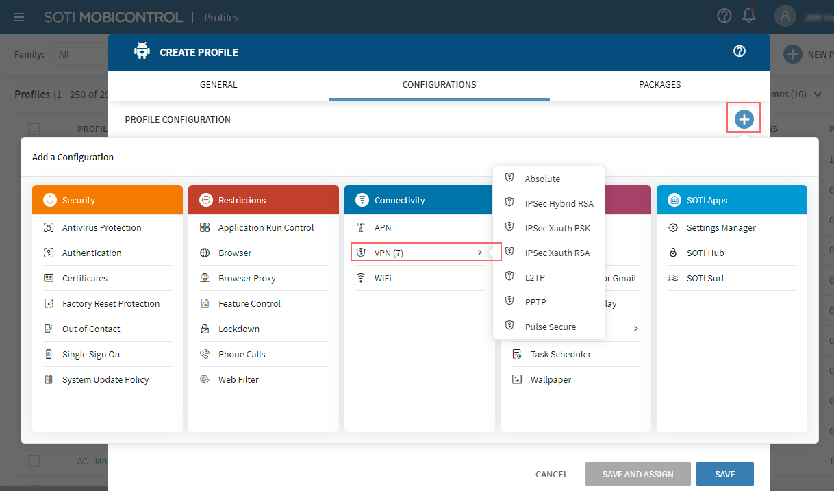Switch to the Configurations tab
The image size is (834, 491).
[439, 85]
